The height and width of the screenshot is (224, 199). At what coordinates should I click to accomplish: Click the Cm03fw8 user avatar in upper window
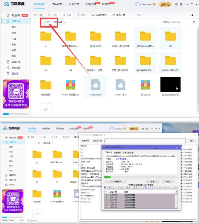coord(138,4)
